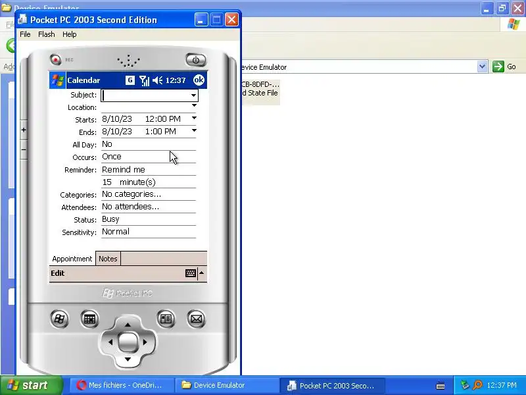Expand the address bar dropdown in Device Emulator
The height and width of the screenshot is (395, 526).
pos(482,66)
